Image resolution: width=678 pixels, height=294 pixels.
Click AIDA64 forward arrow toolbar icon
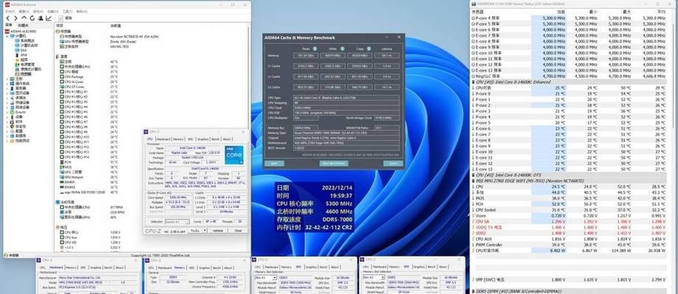15,18
